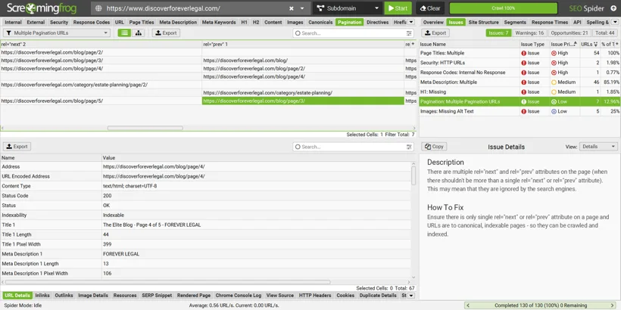Open the Rendered Page bottom tab
Screen dimensions: 621x310
(x=194, y=296)
